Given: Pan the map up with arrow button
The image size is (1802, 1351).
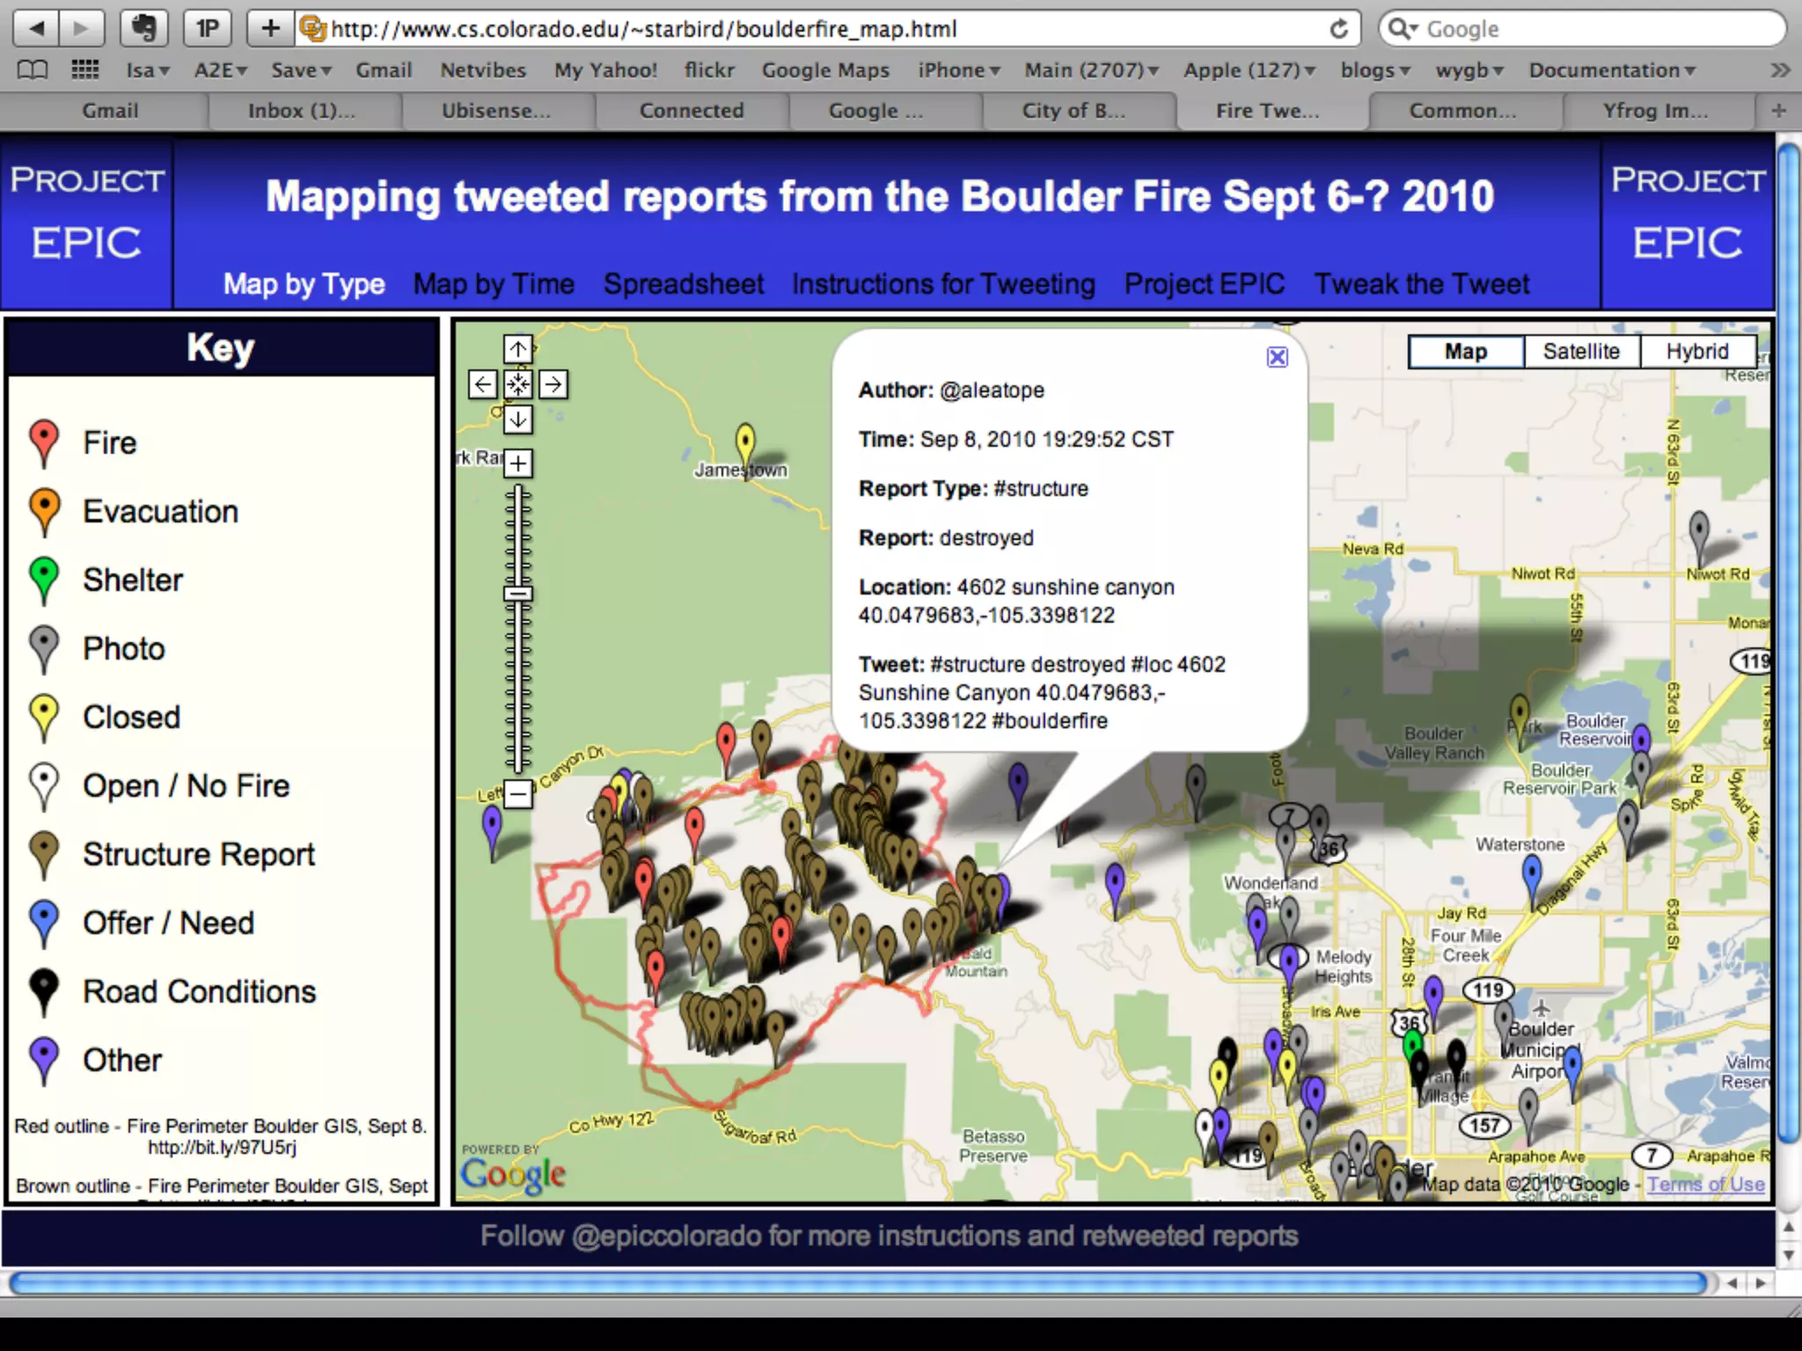Looking at the screenshot, I should click(517, 349).
